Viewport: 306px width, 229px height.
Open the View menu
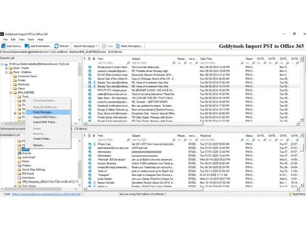pos(21,40)
